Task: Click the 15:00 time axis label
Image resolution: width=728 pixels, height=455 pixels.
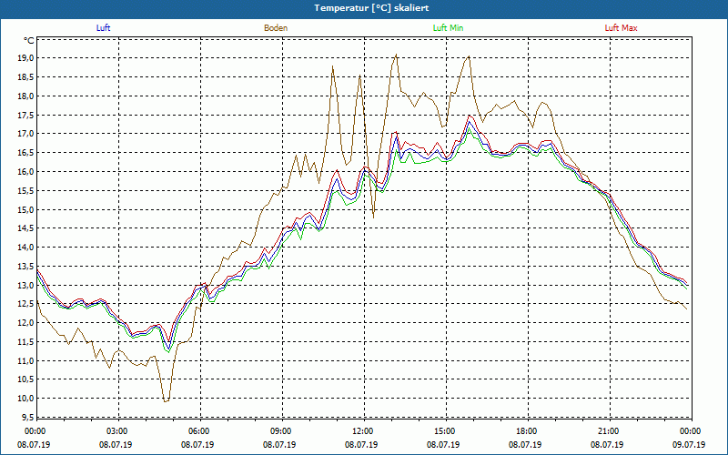Action: coord(443,431)
